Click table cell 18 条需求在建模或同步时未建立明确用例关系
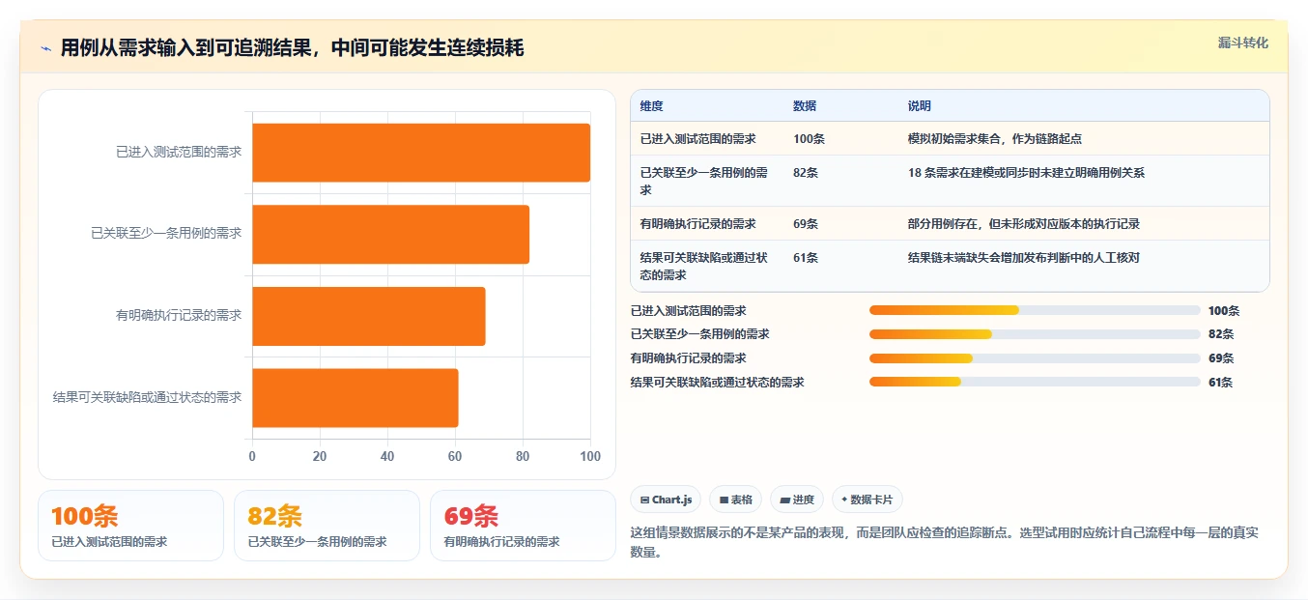Screen dimensions: 1308x600 1026,173
